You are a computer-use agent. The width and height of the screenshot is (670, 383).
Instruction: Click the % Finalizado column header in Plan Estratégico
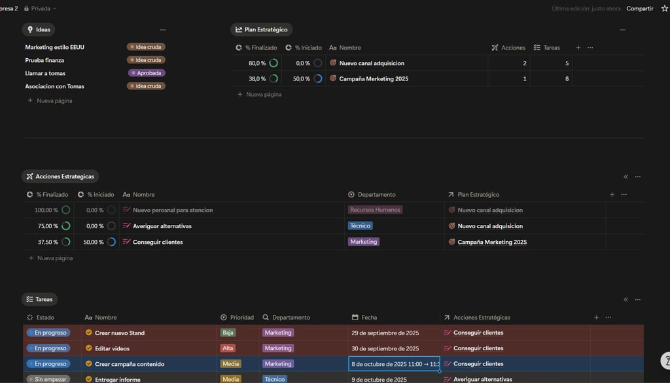coord(256,48)
